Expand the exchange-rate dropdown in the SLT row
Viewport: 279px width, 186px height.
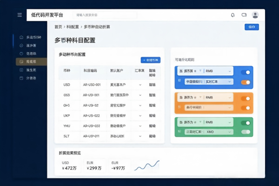click(x=140, y=136)
